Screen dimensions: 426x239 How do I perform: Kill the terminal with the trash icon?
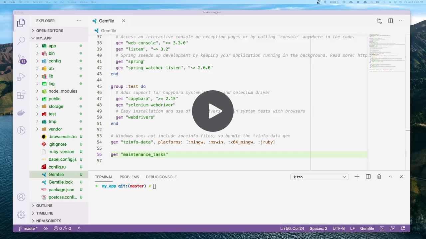(x=379, y=177)
